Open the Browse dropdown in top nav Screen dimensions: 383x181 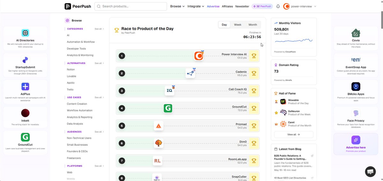pyautogui.click(x=177, y=6)
